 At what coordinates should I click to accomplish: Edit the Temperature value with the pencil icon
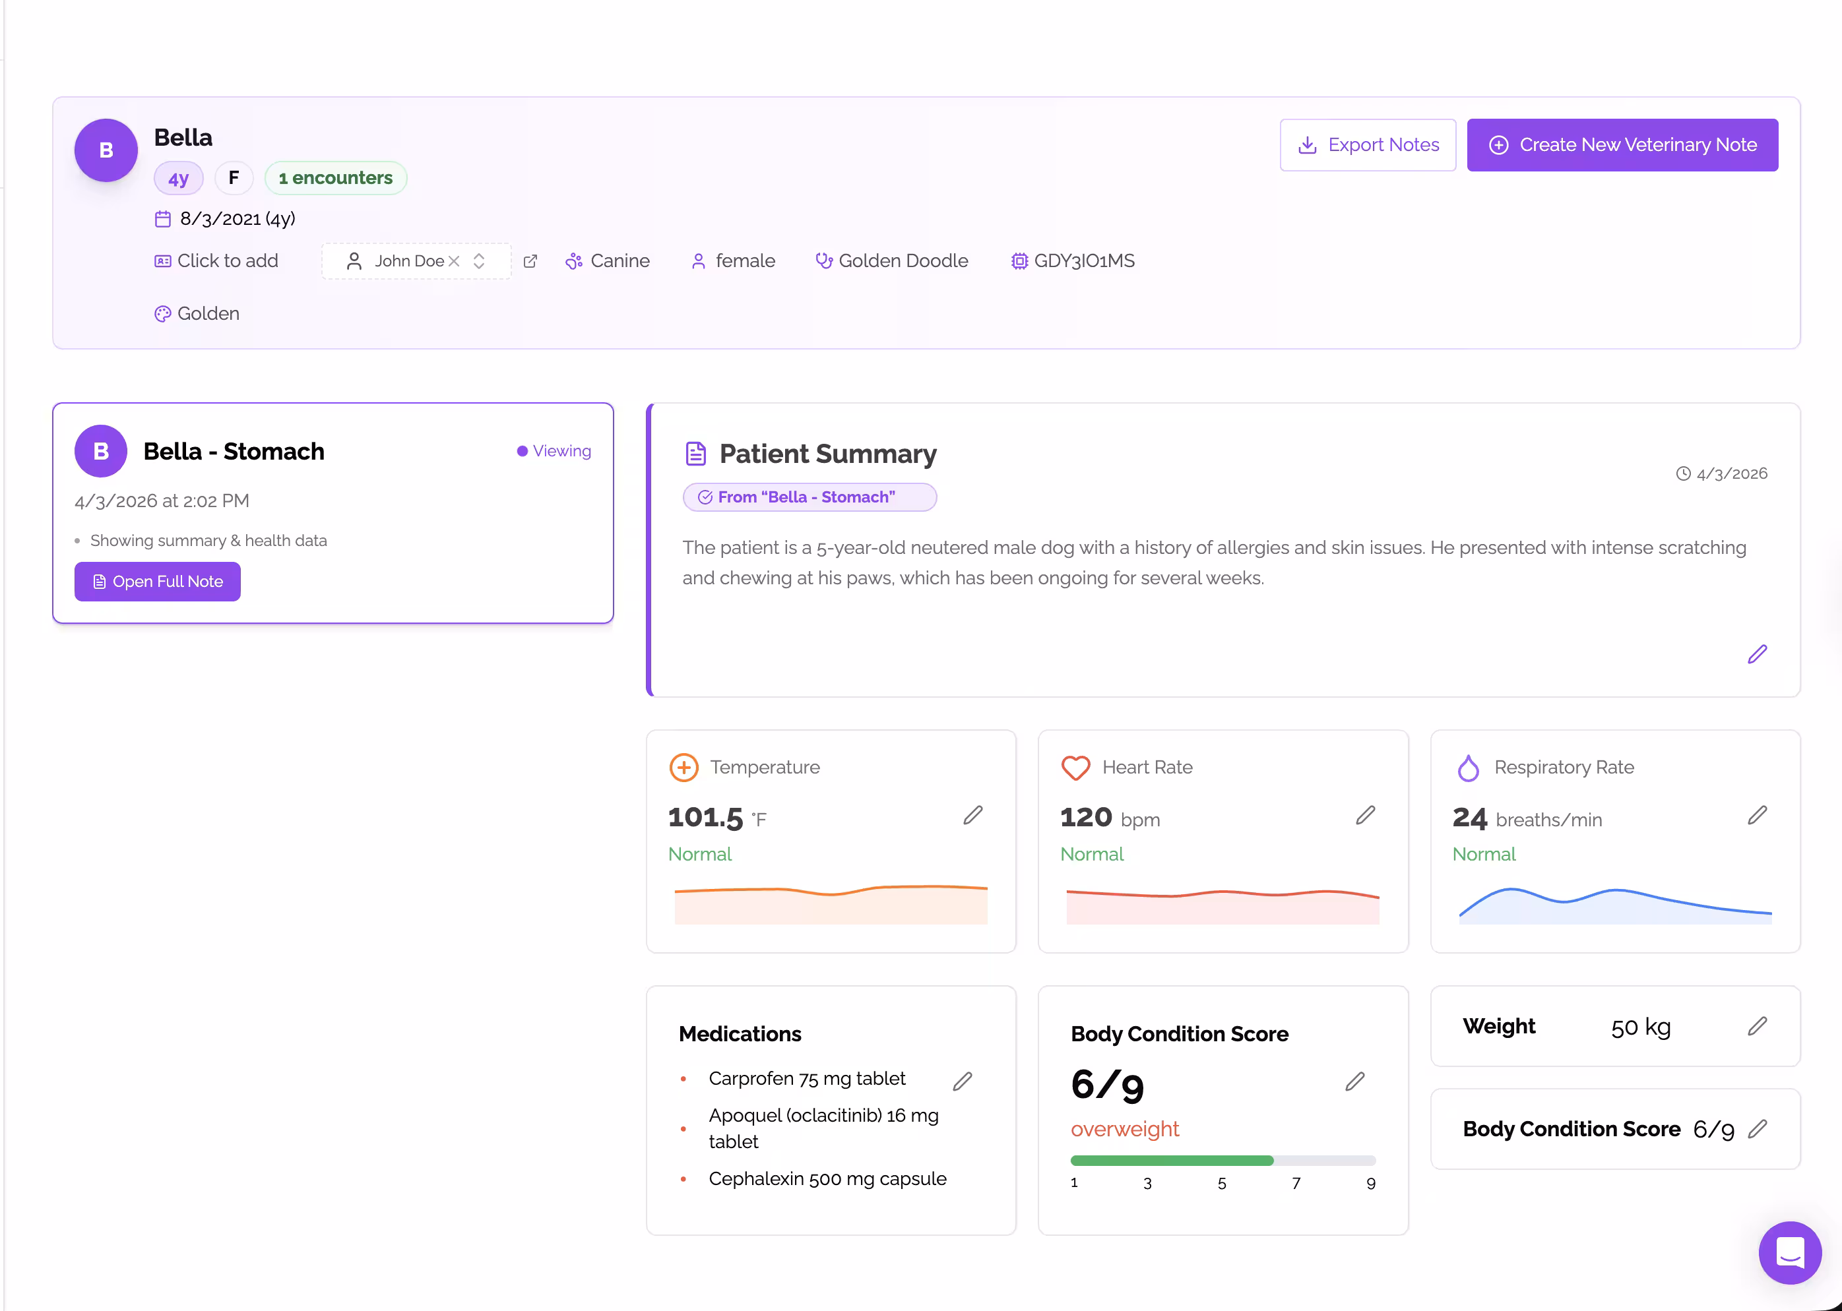pos(972,816)
